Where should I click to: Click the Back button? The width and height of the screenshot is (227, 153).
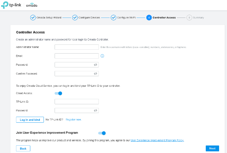23,148
